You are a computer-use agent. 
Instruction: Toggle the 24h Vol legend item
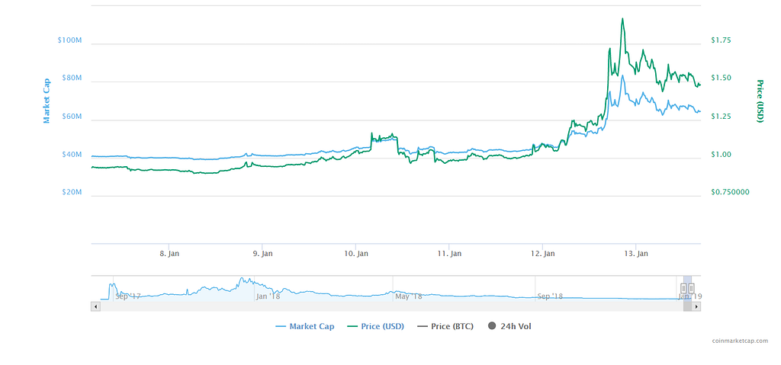point(509,327)
